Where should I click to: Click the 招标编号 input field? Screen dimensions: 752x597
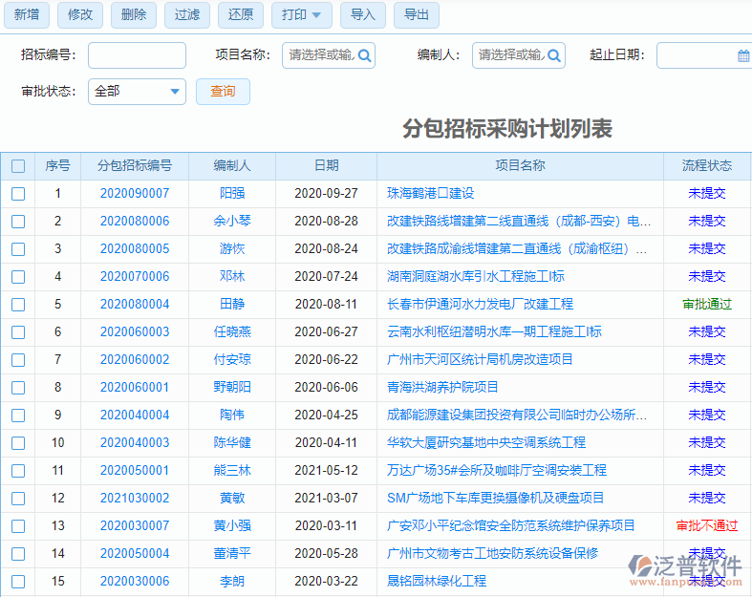pos(137,55)
